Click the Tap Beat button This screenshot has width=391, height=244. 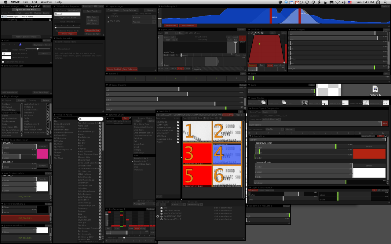pos(44,54)
